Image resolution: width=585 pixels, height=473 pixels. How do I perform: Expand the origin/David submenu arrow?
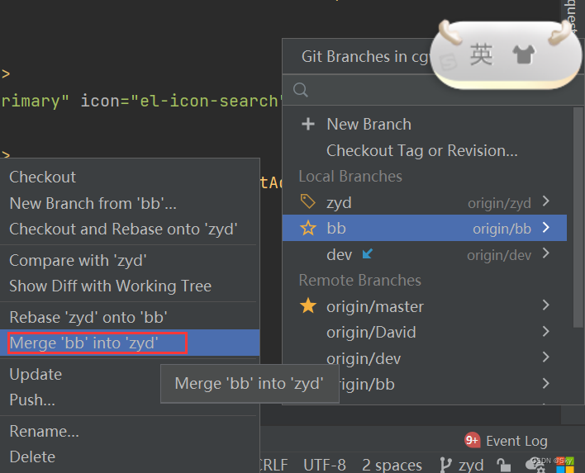546,331
